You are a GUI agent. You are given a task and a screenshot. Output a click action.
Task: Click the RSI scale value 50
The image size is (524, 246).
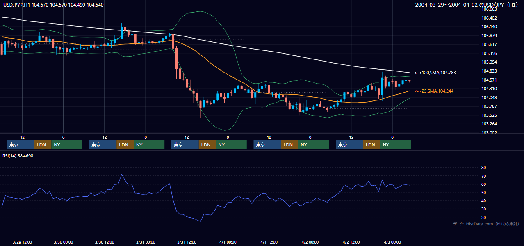(x=483, y=192)
